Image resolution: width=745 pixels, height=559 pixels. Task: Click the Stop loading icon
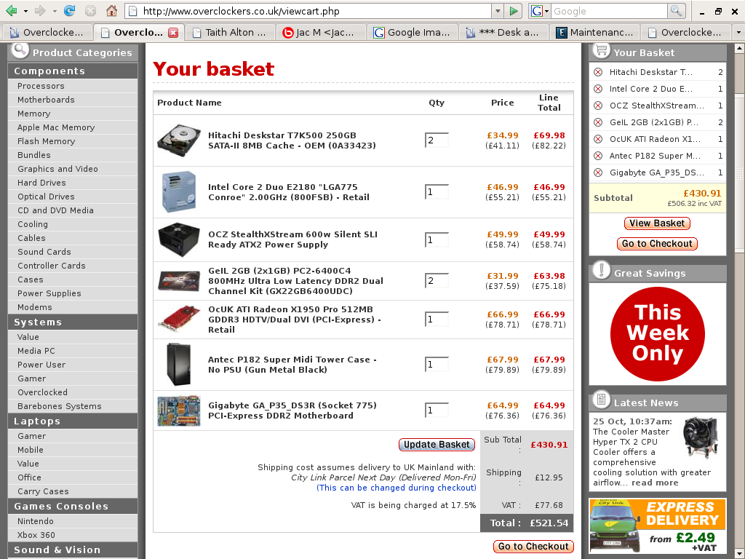90,10
